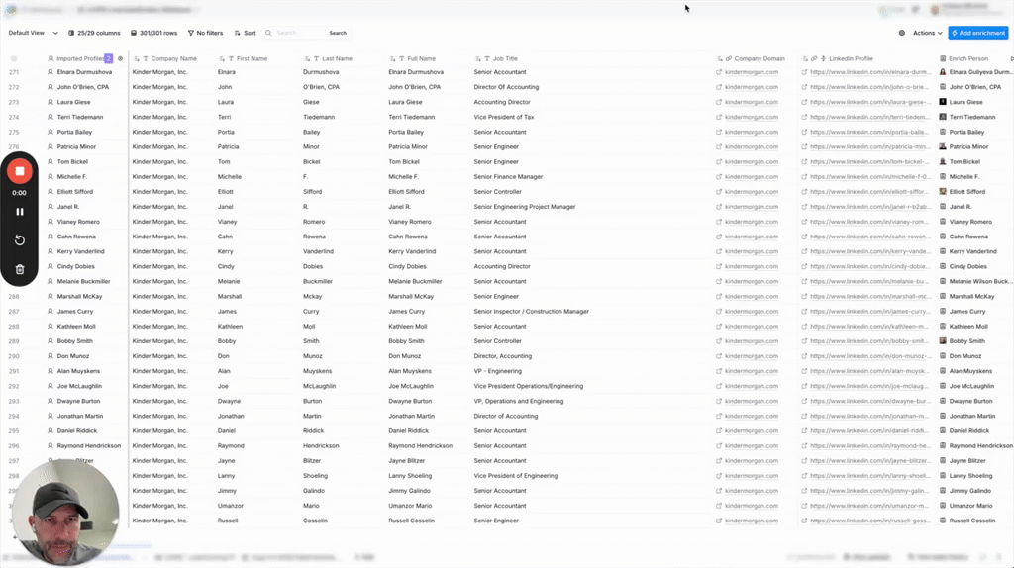Open Elnara Durmushova's LinkedIn profile link
This screenshot has width=1014, height=568.
868,72
